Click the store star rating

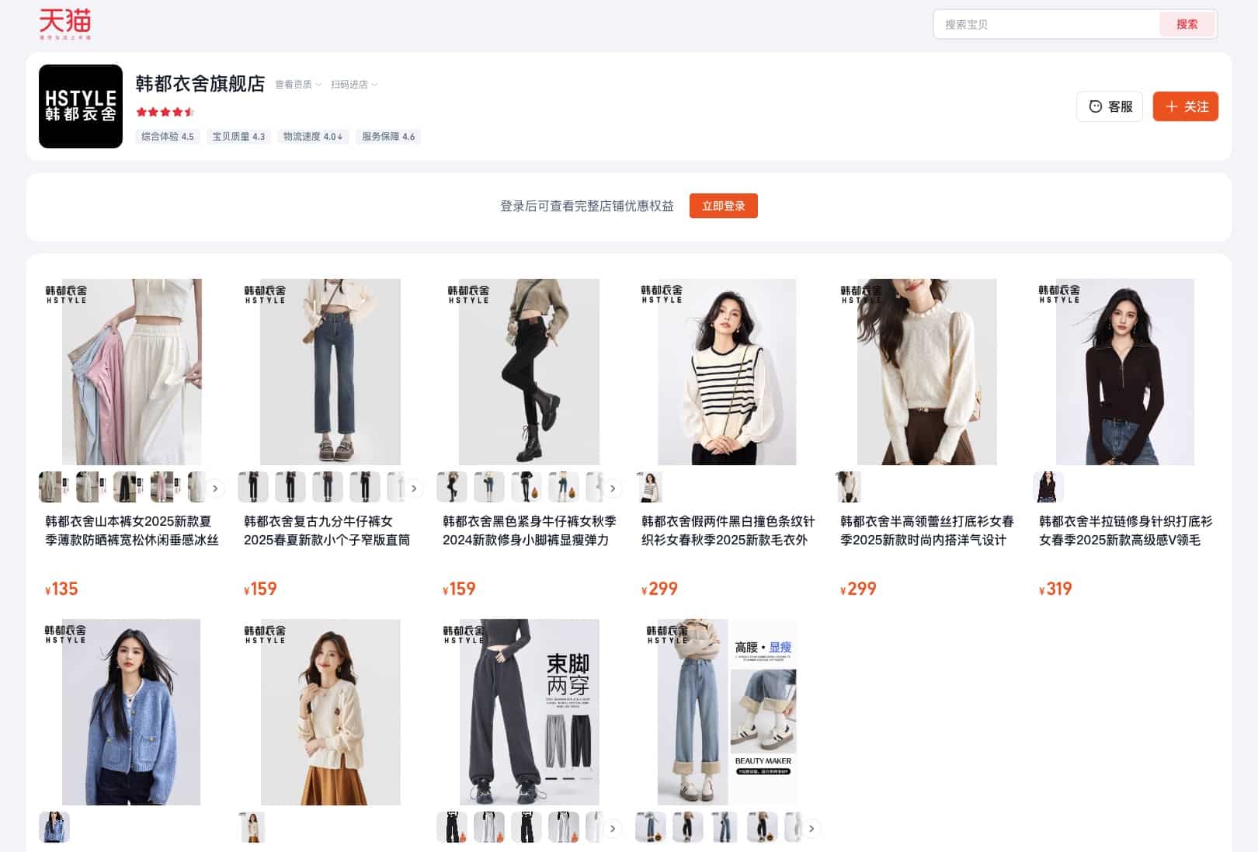coord(165,112)
